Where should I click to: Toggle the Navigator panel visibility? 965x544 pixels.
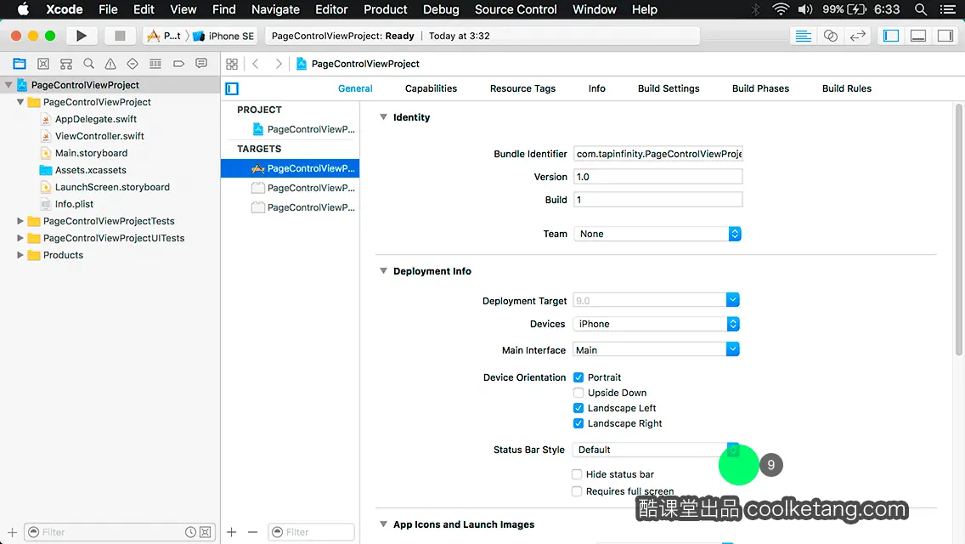click(x=891, y=36)
